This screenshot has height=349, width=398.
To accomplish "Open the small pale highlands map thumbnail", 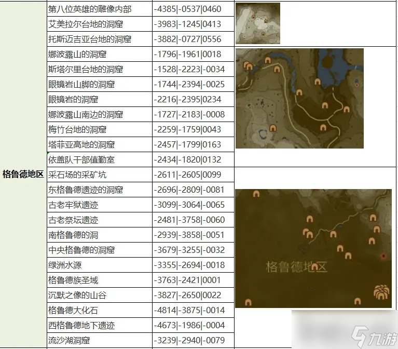I will (x=257, y=23).
